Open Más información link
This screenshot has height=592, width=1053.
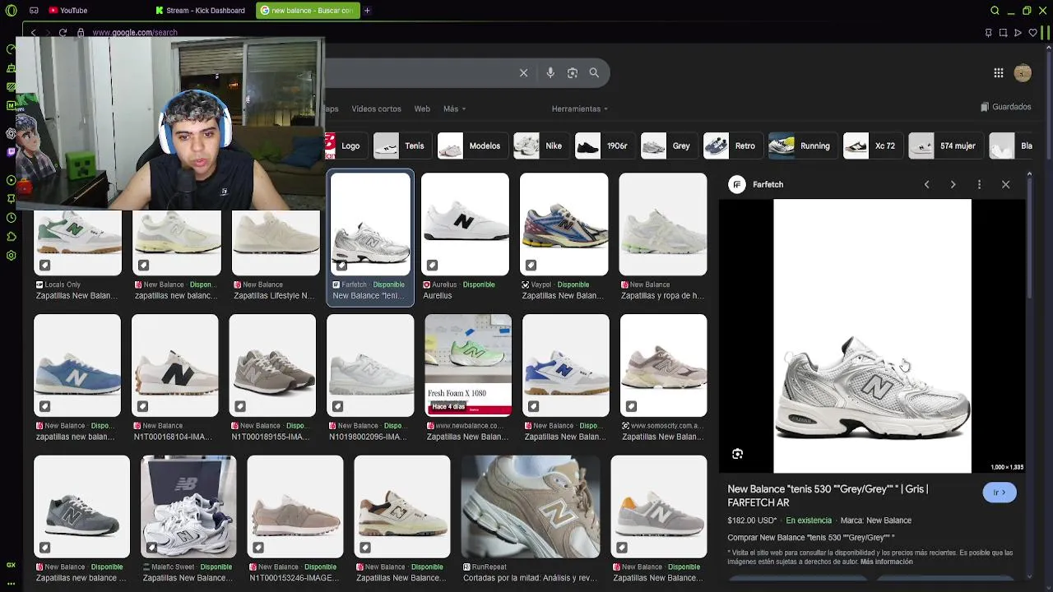[x=886, y=562]
